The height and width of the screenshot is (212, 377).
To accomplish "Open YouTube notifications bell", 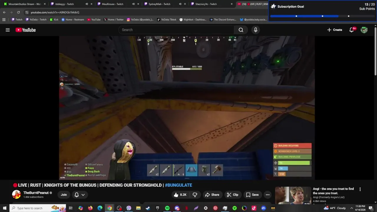I will (x=352, y=30).
